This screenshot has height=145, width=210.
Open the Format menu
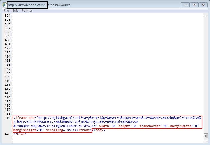pyautogui.click(x=27, y=11)
